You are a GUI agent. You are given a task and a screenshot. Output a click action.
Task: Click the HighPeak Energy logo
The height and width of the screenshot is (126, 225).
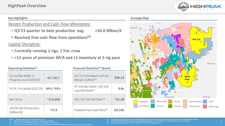coord(199,6)
